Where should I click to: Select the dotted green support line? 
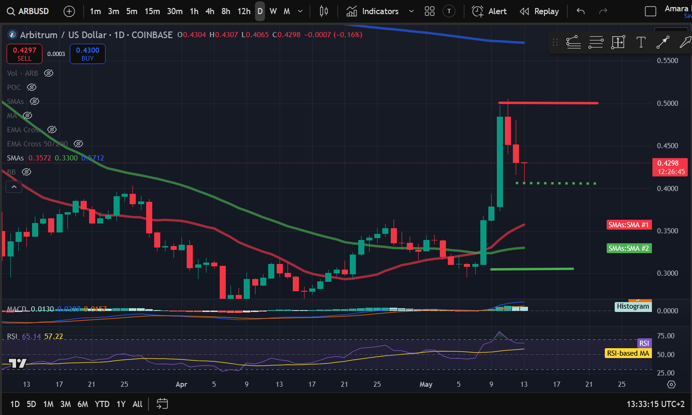556,183
